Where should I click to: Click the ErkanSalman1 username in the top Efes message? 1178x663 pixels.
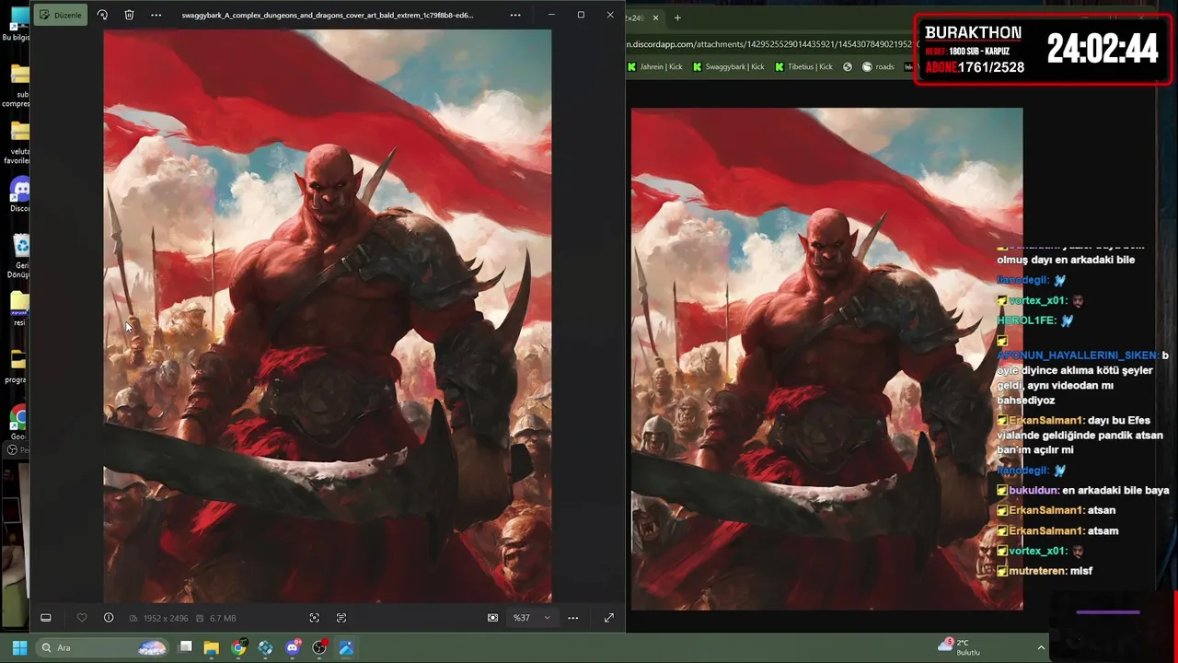click(1047, 420)
